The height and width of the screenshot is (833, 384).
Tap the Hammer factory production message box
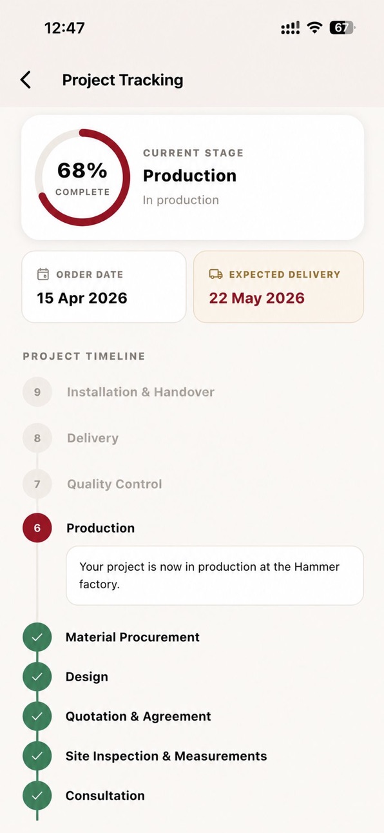[215, 575]
